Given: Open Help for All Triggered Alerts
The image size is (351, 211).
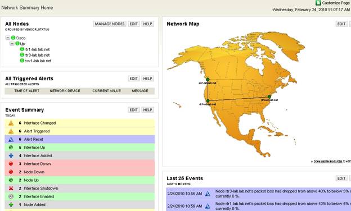Looking at the screenshot, I should 148,79.
